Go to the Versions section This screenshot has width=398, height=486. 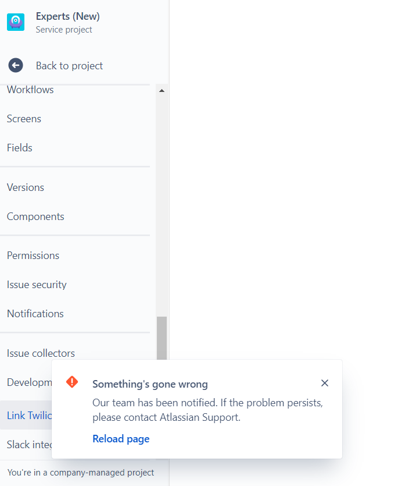[26, 187]
